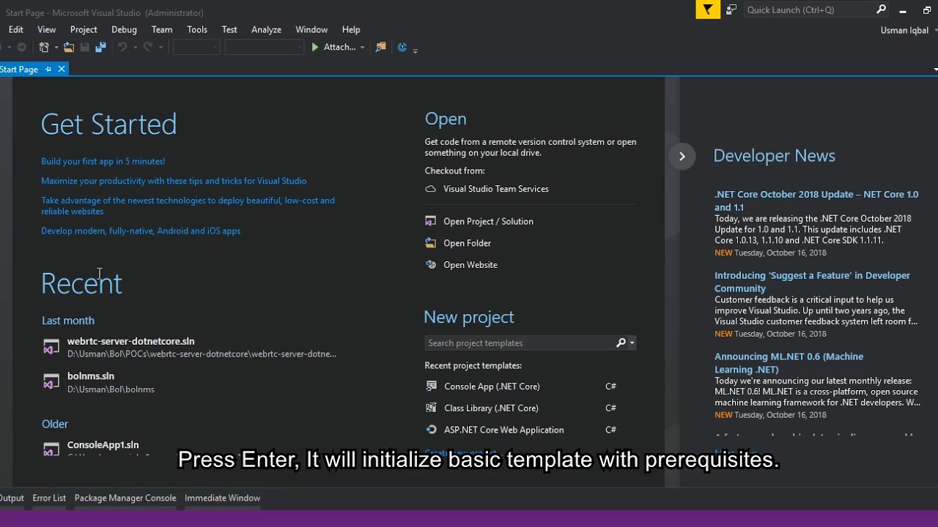Click the Undo toolbar icon

pyautogui.click(x=122, y=47)
